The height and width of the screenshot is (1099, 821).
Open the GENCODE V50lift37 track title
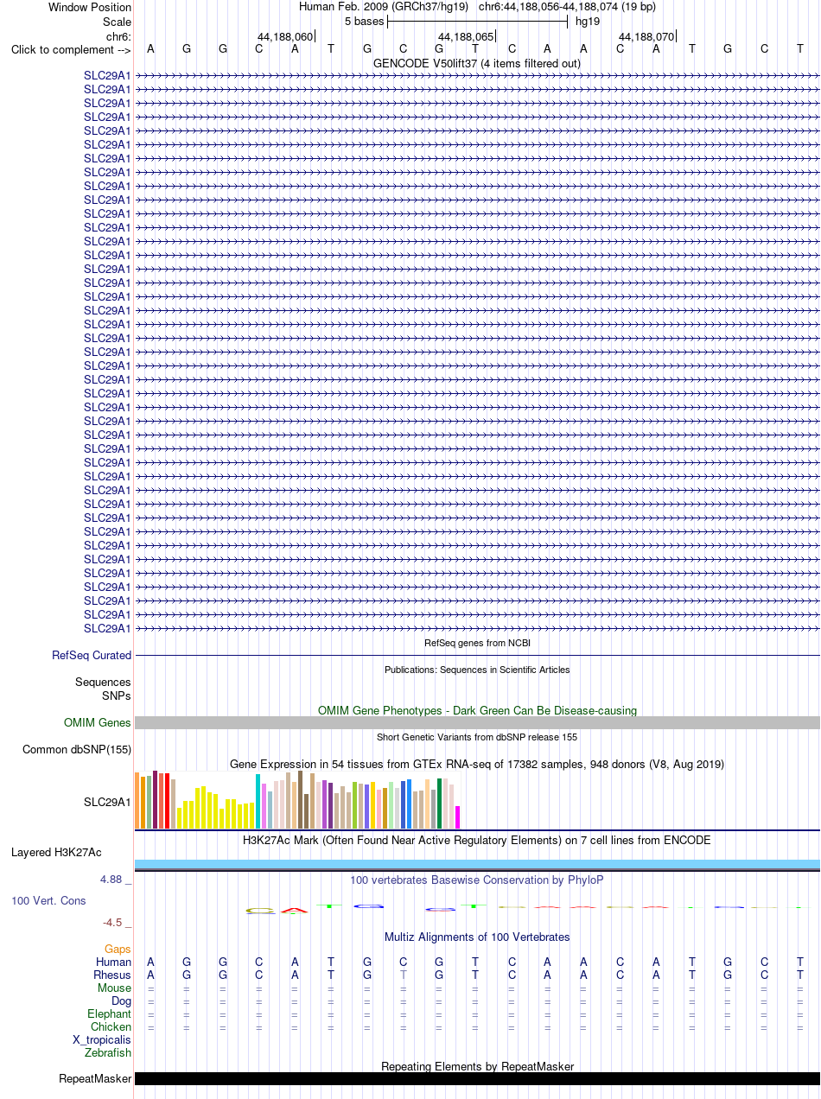[477, 63]
